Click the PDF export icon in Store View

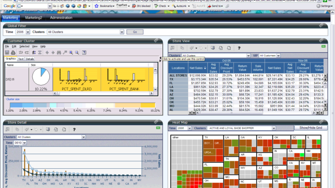221,48
